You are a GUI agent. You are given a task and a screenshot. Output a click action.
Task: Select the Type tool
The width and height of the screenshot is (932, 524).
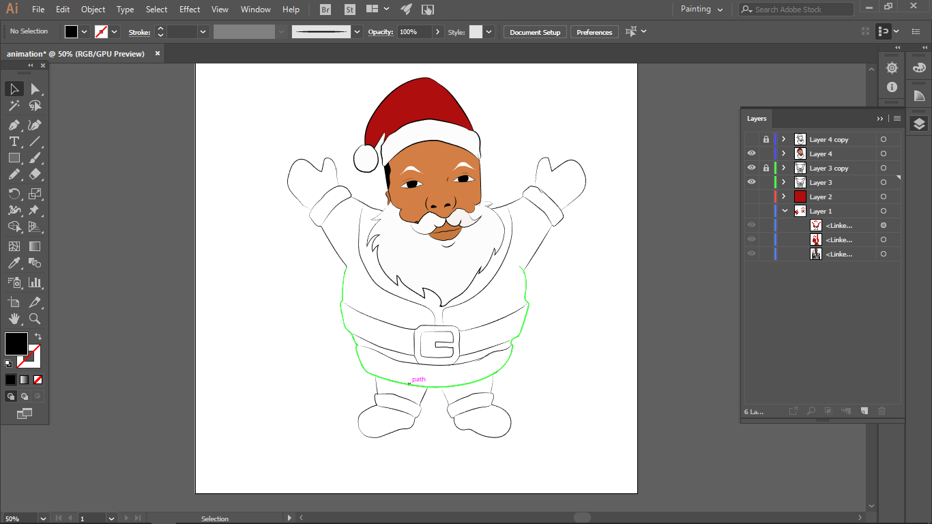click(14, 141)
